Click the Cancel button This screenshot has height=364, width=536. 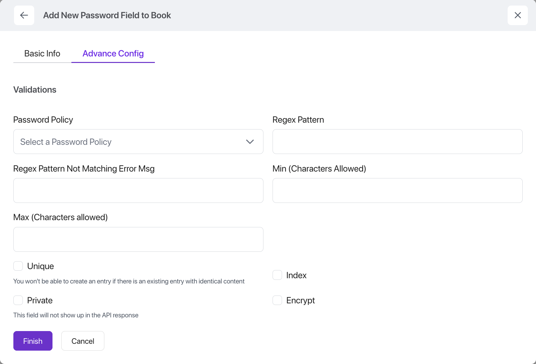[83, 341]
